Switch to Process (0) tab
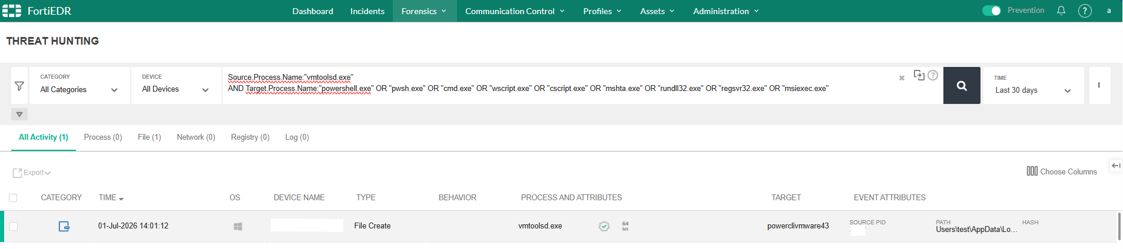Image resolution: width=1123 pixels, height=249 pixels. [x=103, y=137]
